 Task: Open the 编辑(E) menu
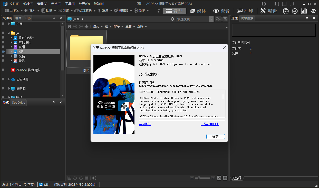28,4
